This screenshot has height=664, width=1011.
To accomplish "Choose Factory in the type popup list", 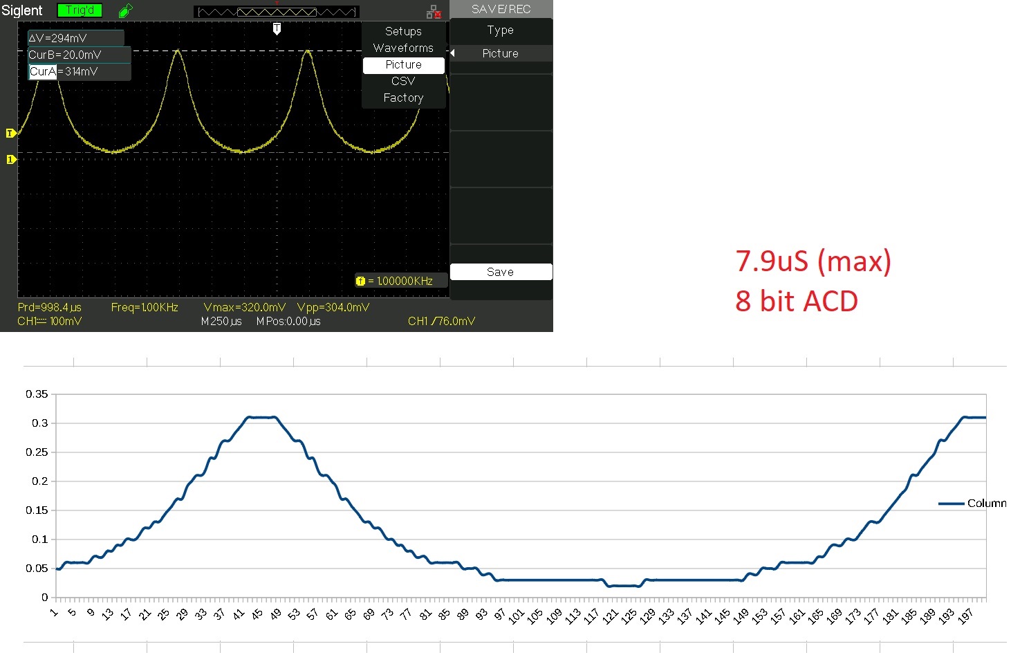I will (x=403, y=98).
